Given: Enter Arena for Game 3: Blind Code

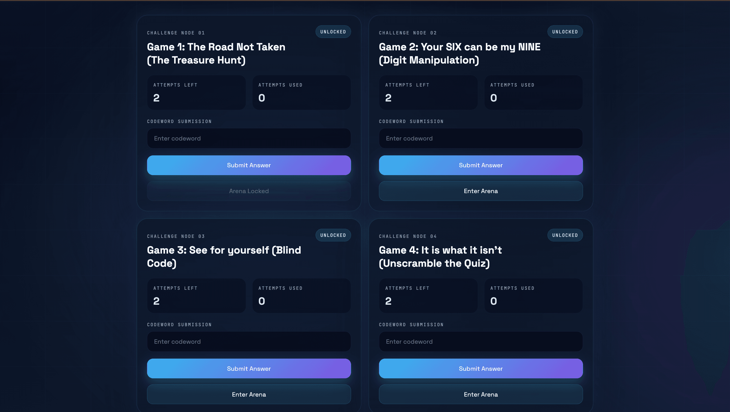Looking at the screenshot, I should pyautogui.click(x=249, y=394).
